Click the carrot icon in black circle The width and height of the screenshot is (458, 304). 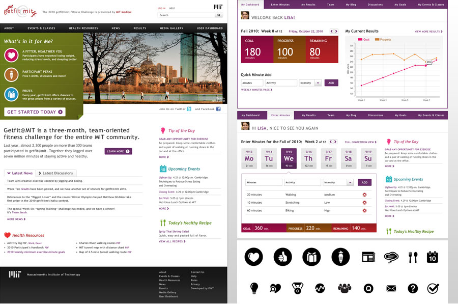click(x=340, y=257)
